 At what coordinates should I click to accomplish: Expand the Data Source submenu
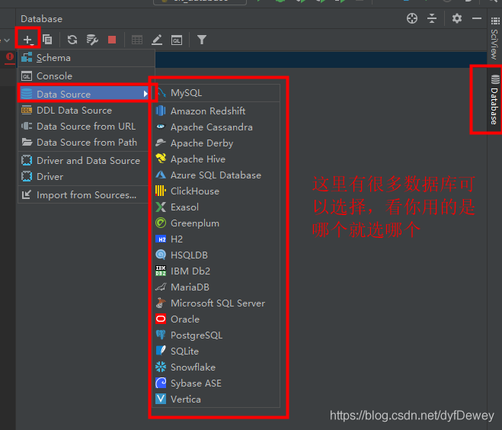(x=85, y=94)
